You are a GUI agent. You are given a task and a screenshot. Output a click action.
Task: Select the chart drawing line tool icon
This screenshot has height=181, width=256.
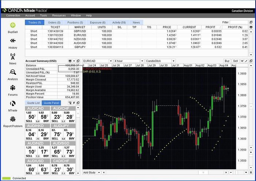246,61
